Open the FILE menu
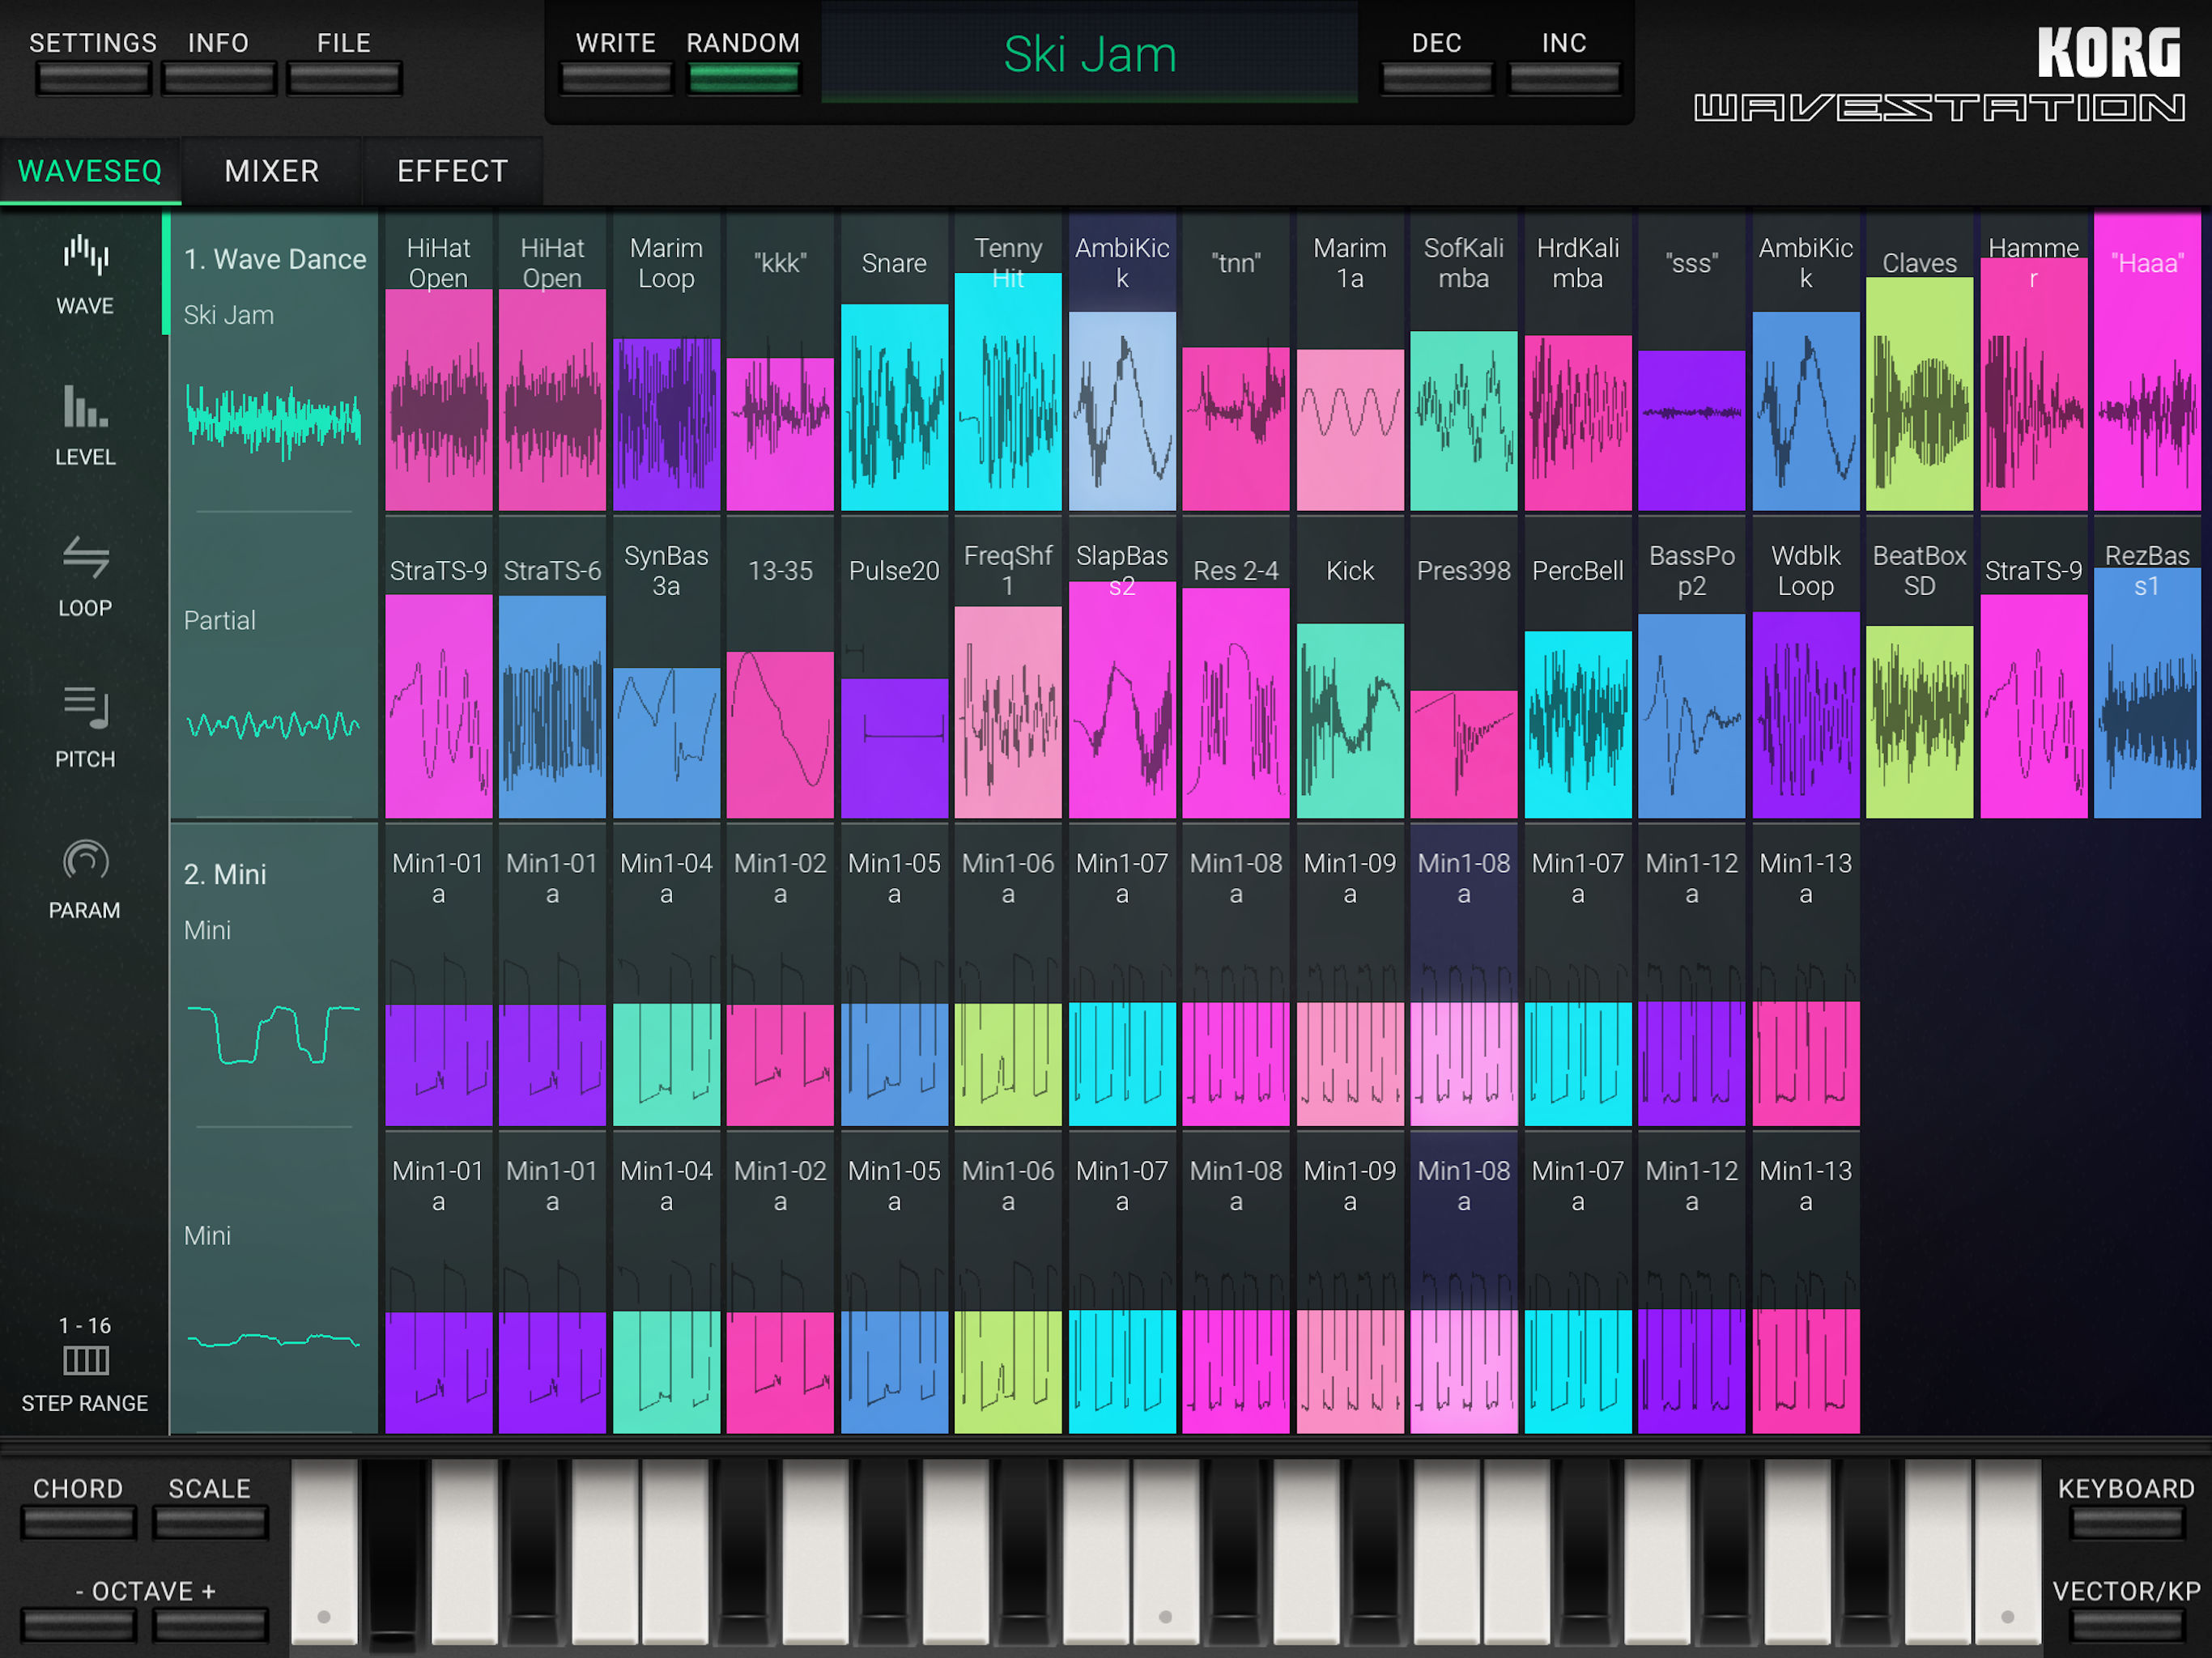The height and width of the screenshot is (1658, 2212). [344, 78]
